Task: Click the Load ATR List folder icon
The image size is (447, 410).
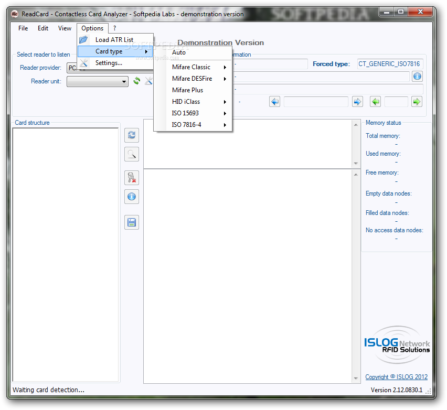Action: pos(83,40)
